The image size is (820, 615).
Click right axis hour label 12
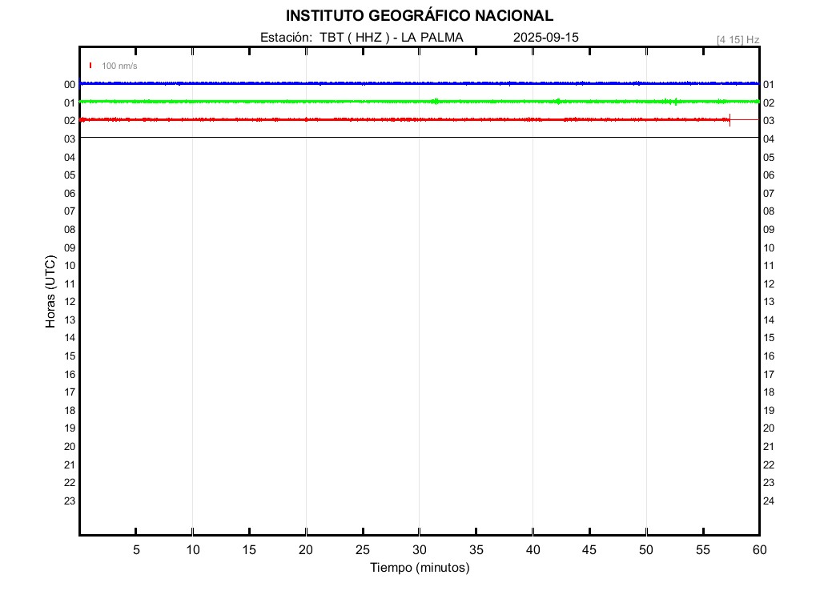pyautogui.click(x=769, y=284)
